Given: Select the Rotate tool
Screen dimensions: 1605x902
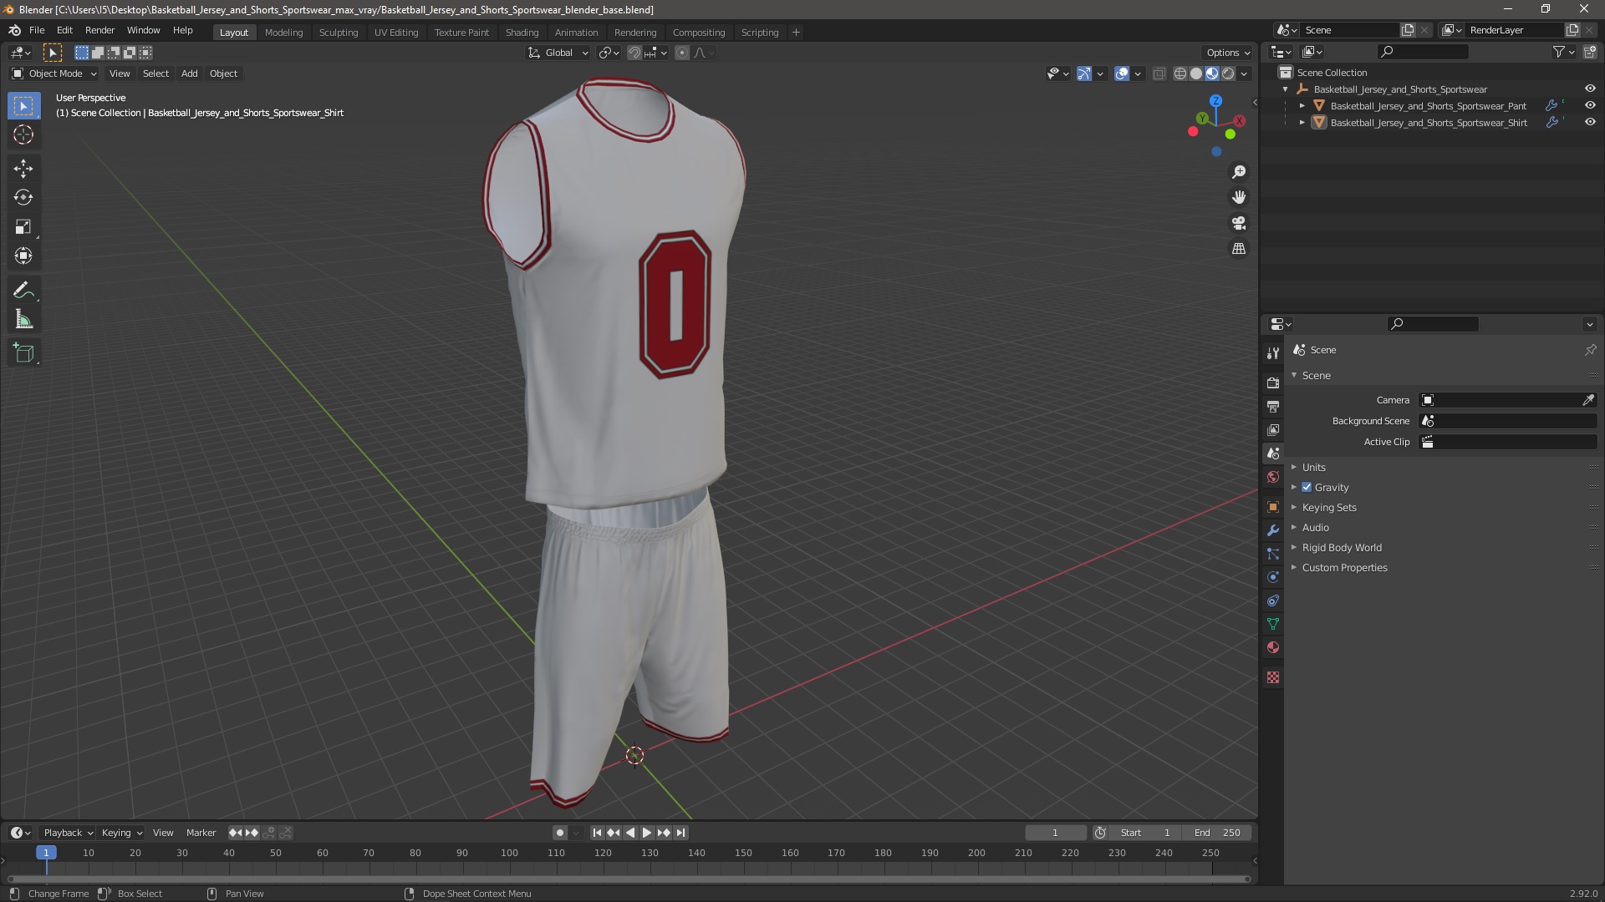Looking at the screenshot, I should 23,198.
